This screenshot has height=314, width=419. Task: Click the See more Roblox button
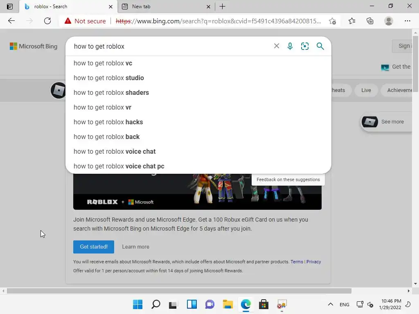coord(386,122)
